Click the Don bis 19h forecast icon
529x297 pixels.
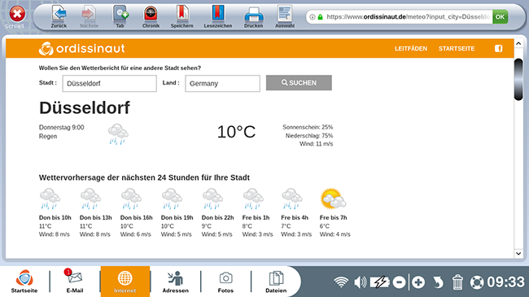click(172, 199)
